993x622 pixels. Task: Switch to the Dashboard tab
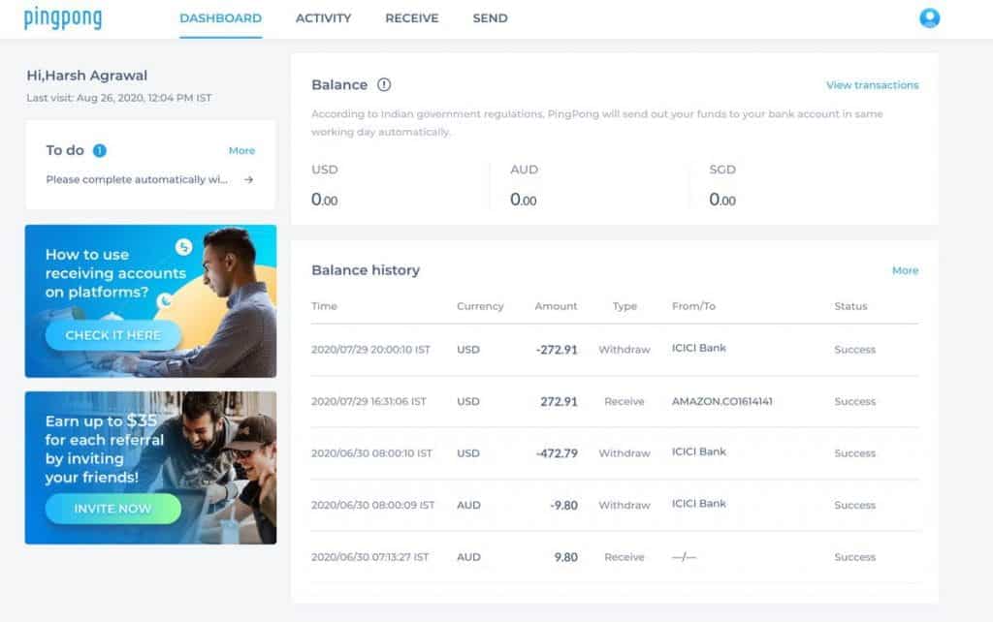[x=220, y=18]
